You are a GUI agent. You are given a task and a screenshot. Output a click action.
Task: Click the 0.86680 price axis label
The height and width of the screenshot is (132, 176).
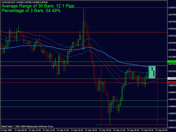172,106
